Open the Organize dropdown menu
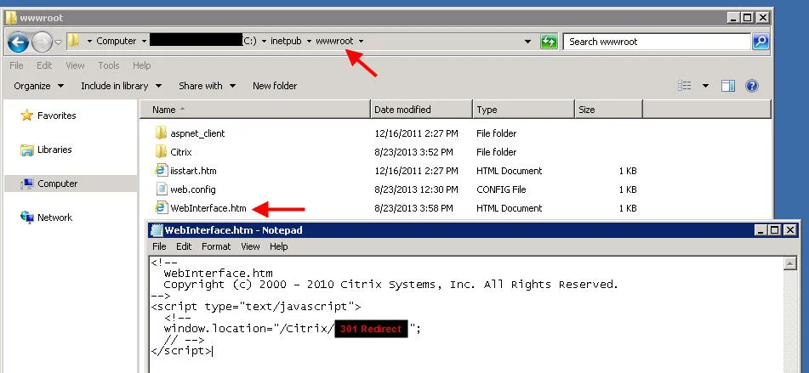The image size is (809, 373). click(x=38, y=86)
